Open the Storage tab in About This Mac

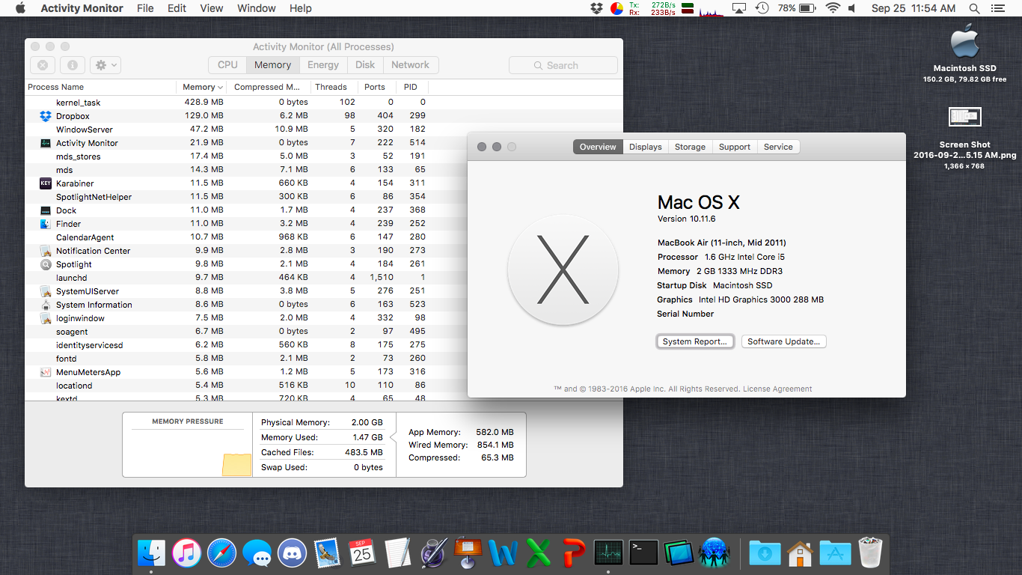click(690, 147)
